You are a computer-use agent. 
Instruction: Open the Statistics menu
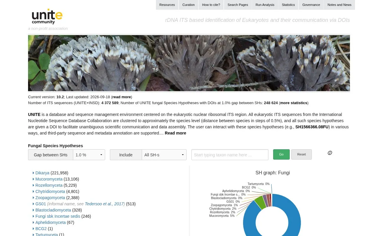[288, 5]
